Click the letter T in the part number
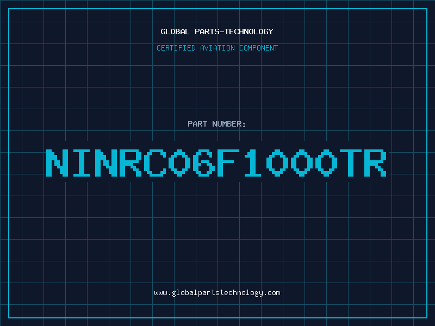Viewport: 435px width, 326px height. click(351, 163)
